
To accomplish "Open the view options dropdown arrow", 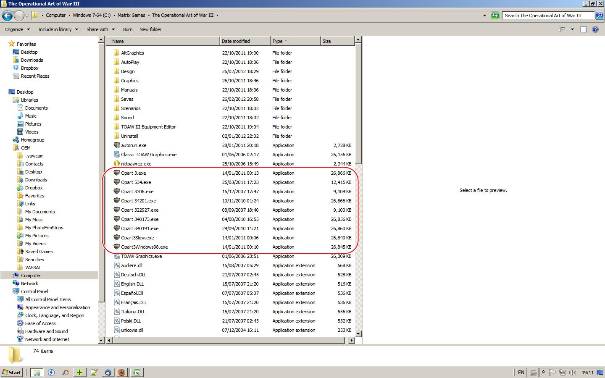I will pyautogui.click(x=572, y=29).
